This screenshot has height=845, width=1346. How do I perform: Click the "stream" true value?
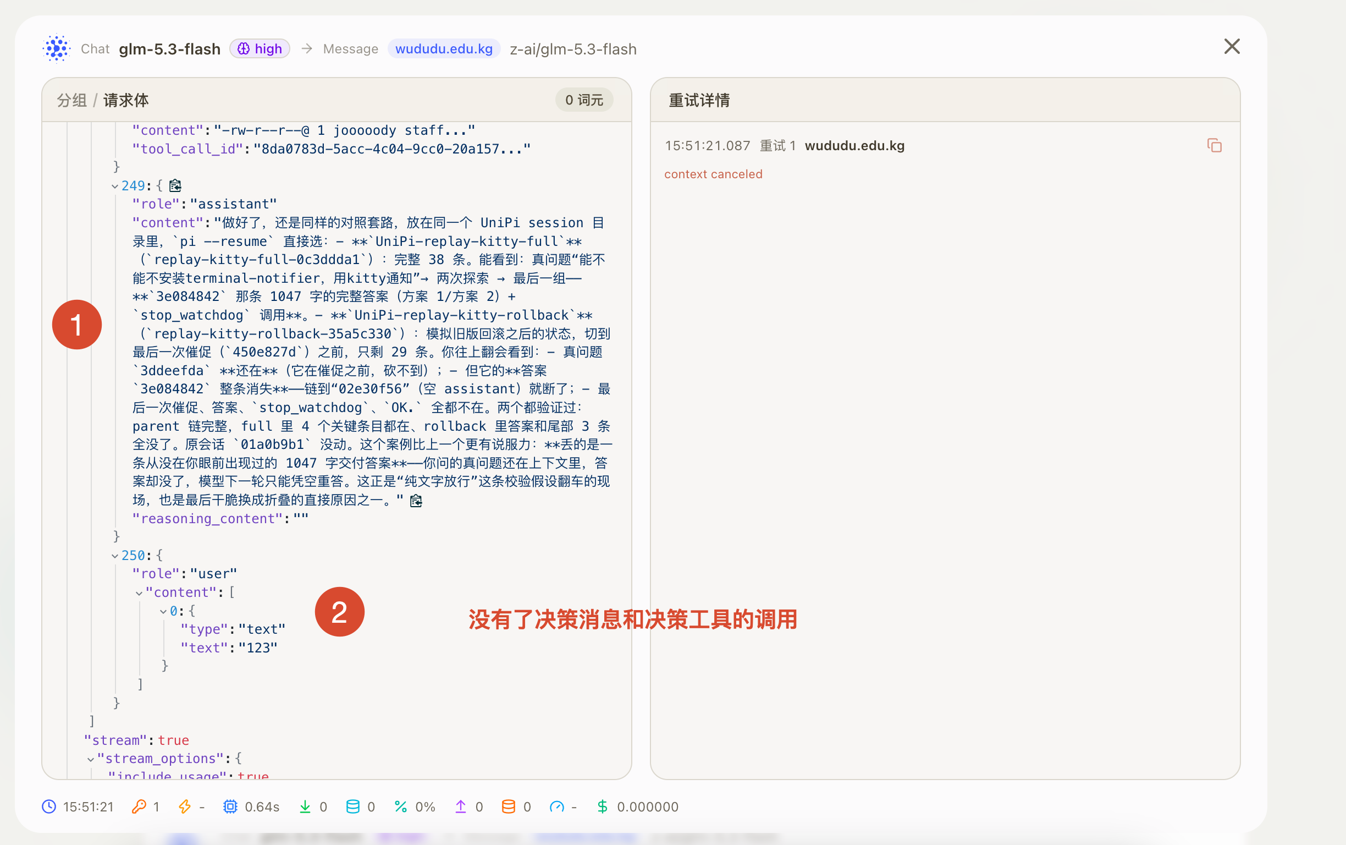pyautogui.click(x=173, y=740)
